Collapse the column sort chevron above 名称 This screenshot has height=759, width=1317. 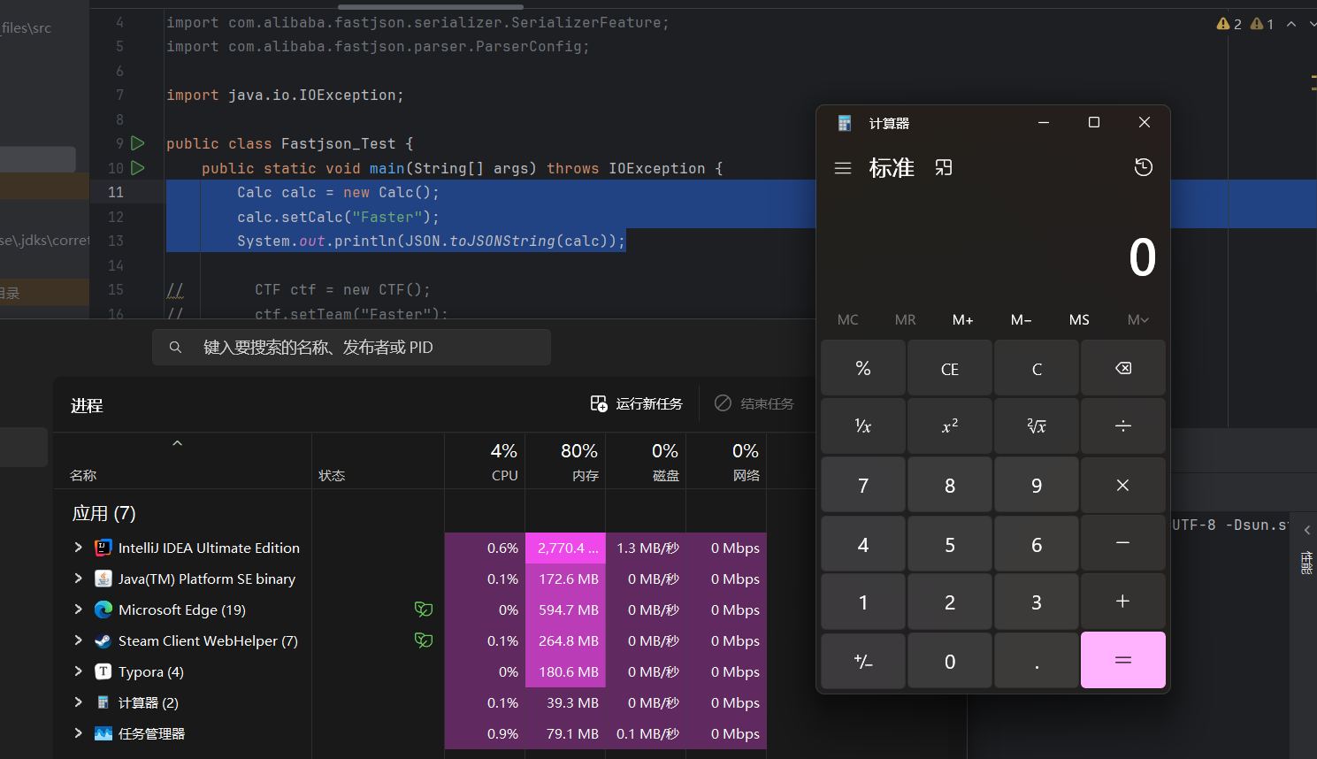[x=177, y=443]
